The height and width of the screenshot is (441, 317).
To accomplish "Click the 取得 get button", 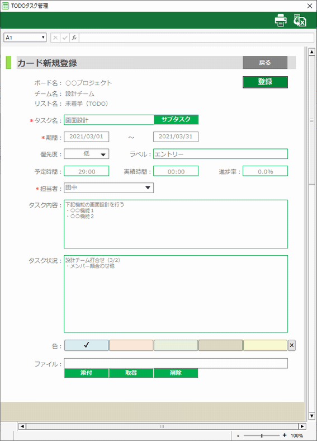I will [x=131, y=373].
